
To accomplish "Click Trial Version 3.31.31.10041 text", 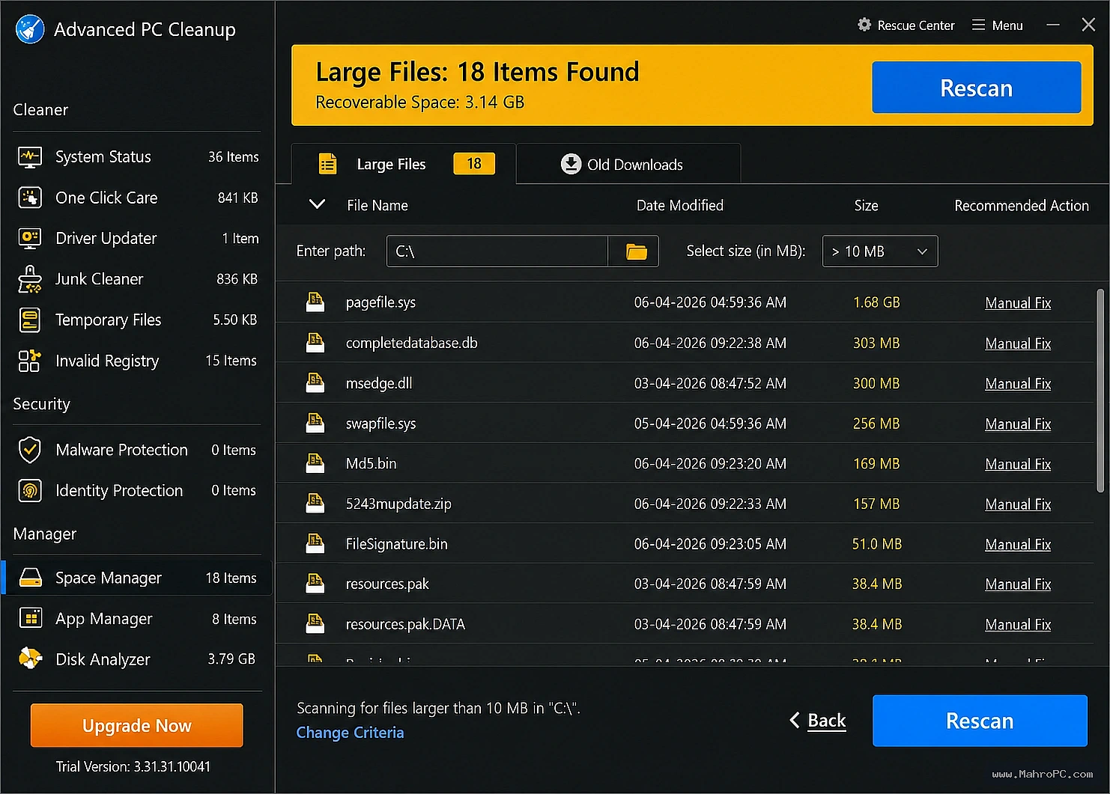I will pos(133,766).
